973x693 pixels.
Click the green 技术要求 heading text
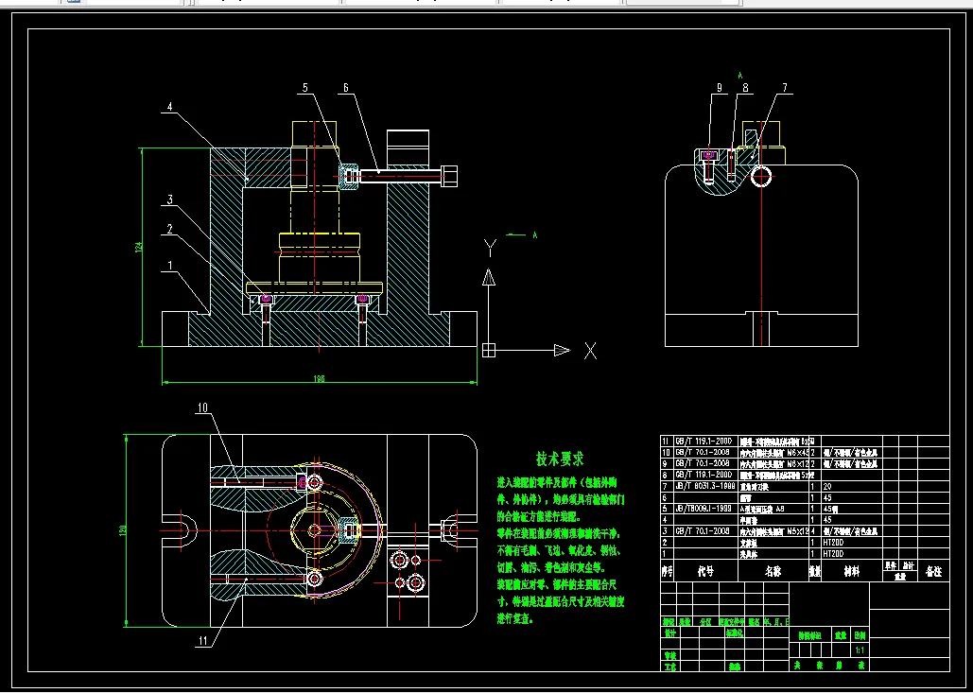pos(560,459)
